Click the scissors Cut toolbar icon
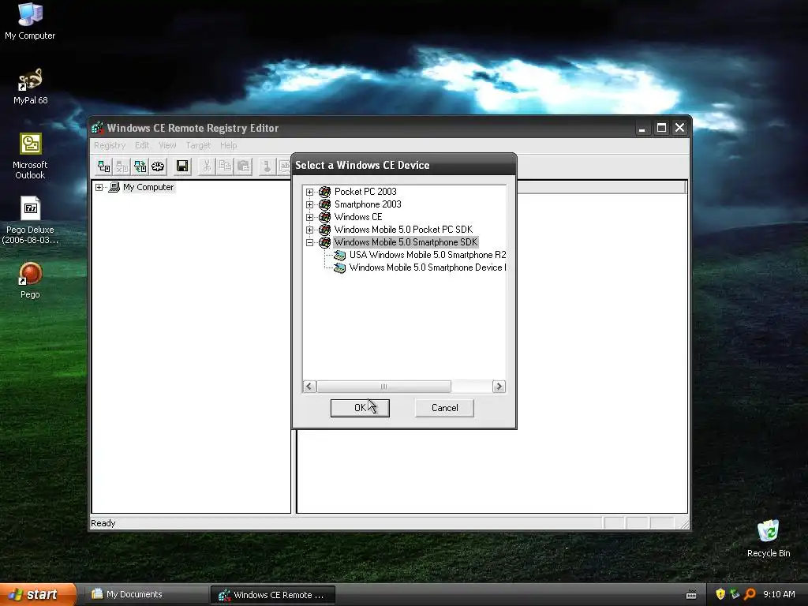This screenshot has height=606, width=808. 208,166
